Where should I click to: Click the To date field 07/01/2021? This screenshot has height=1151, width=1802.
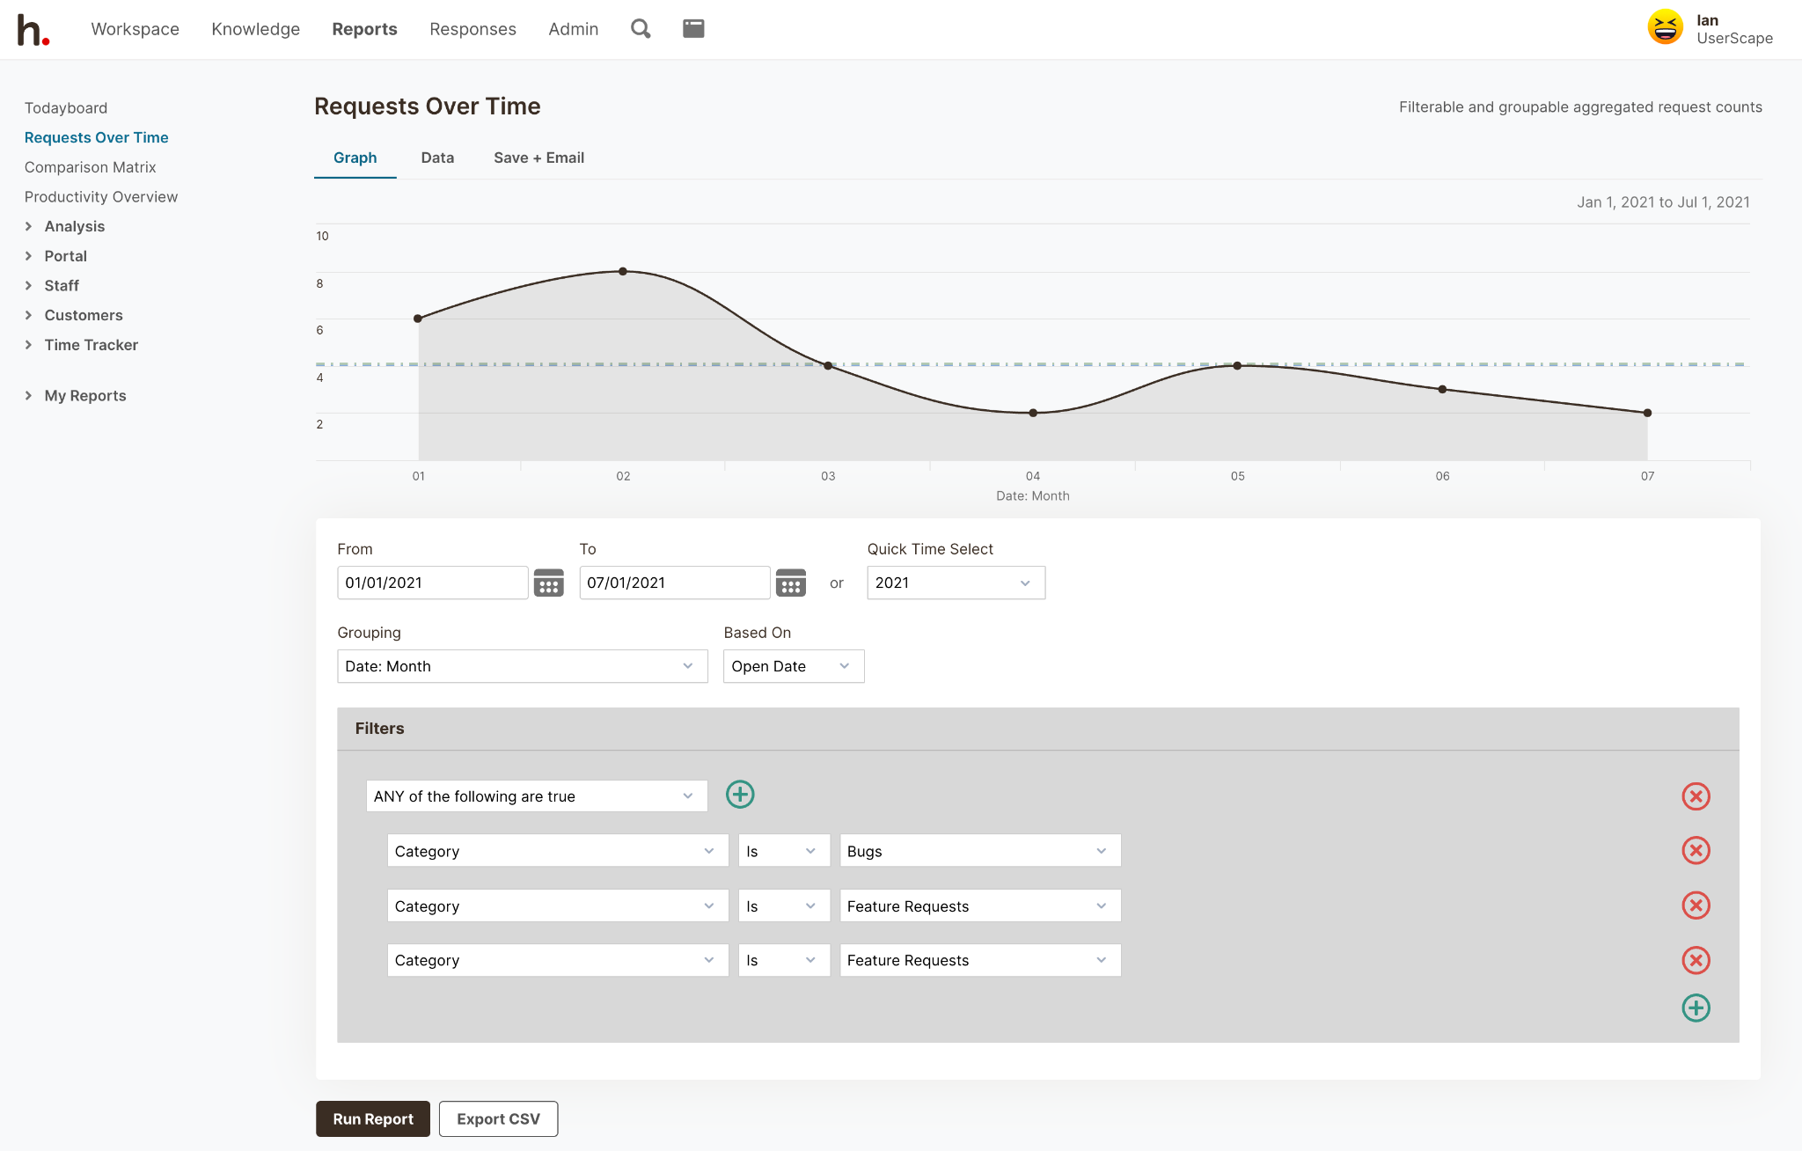[675, 583]
